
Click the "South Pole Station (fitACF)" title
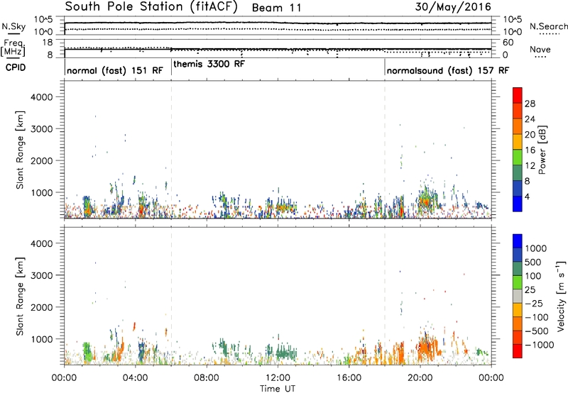[x=151, y=7]
